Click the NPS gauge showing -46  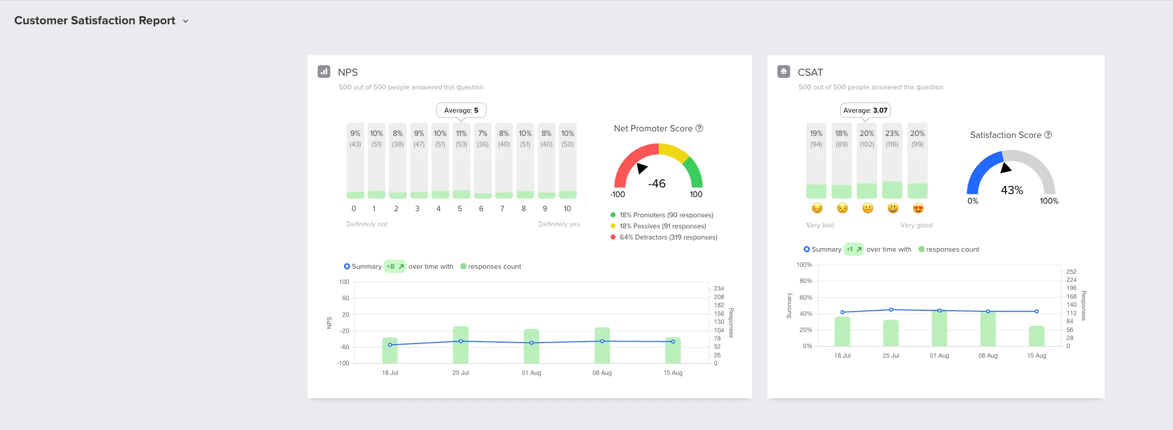(658, 172)
